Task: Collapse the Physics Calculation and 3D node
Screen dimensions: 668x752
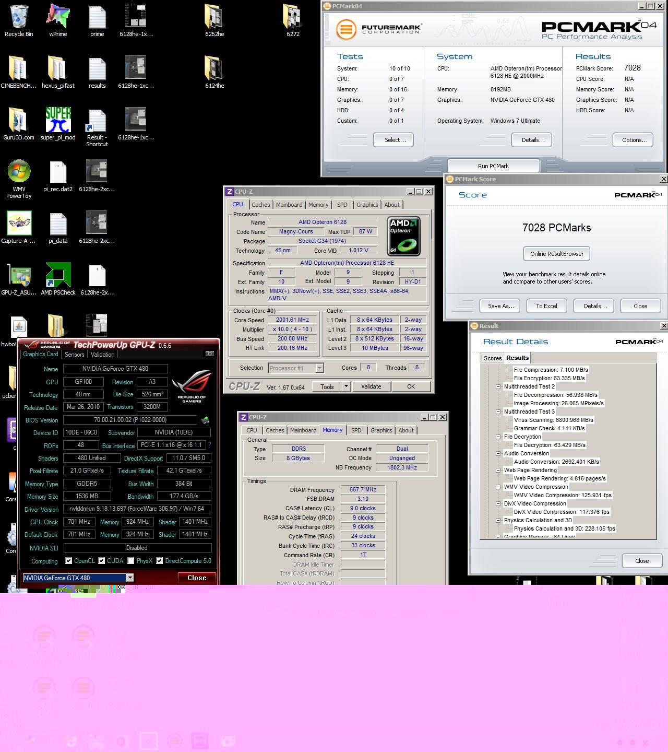Action: tap(498, 520)
